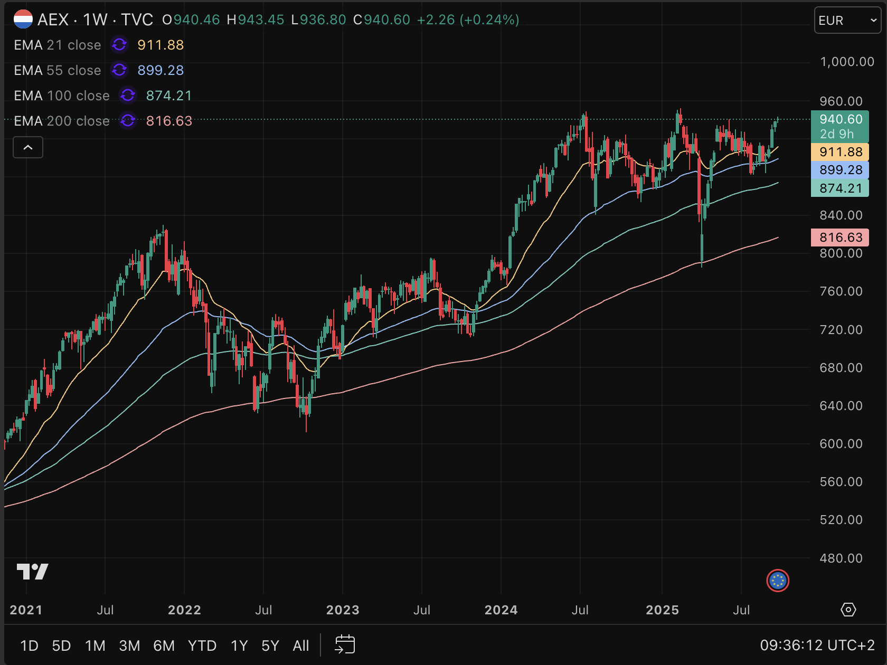Click the EMA 200 close label
The image size is (887, 665).
click(x=62, y=121)
